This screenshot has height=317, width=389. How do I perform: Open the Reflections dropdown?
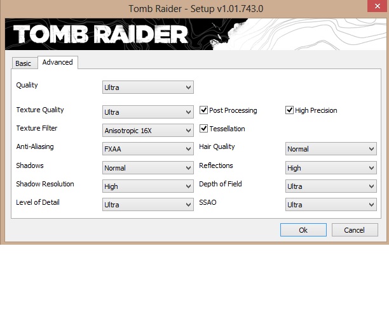[x=331, y=168]
